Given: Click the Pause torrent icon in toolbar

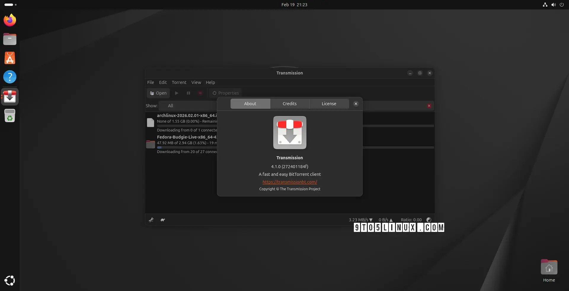Looking at the screenshot, I should pyautogui.click(x=188, y=93).
